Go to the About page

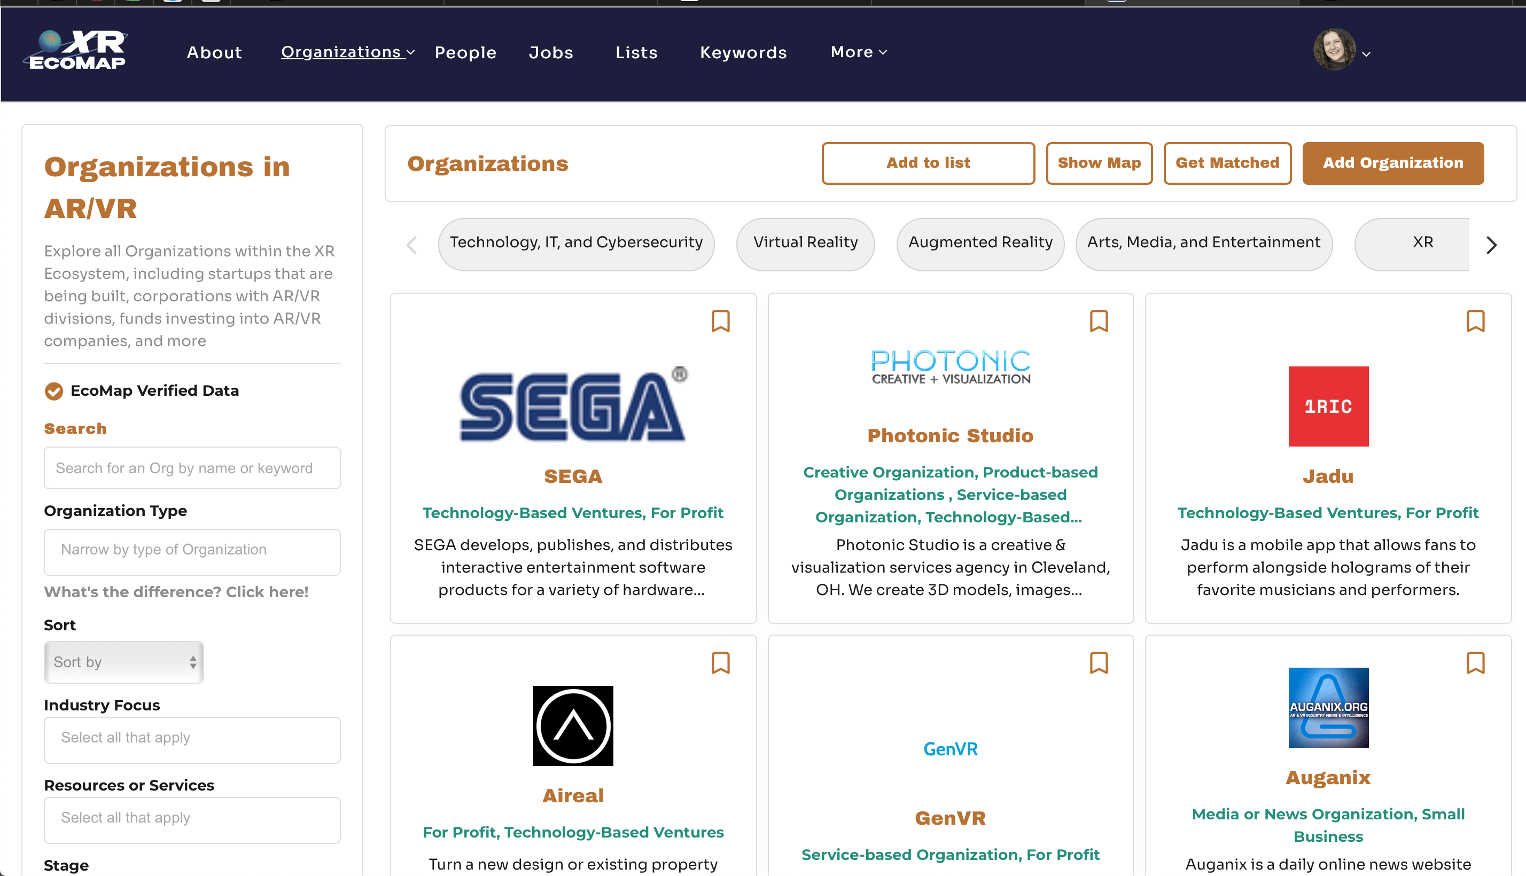tap(214, 52)
